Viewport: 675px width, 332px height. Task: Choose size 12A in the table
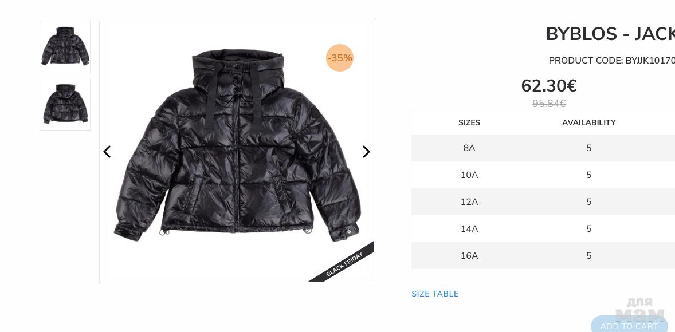tap(543, 201)
